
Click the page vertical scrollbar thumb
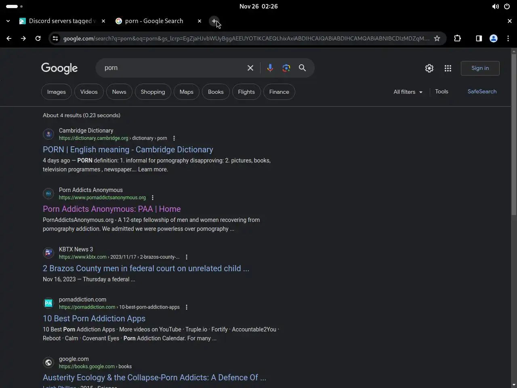(x=514, y=135)
